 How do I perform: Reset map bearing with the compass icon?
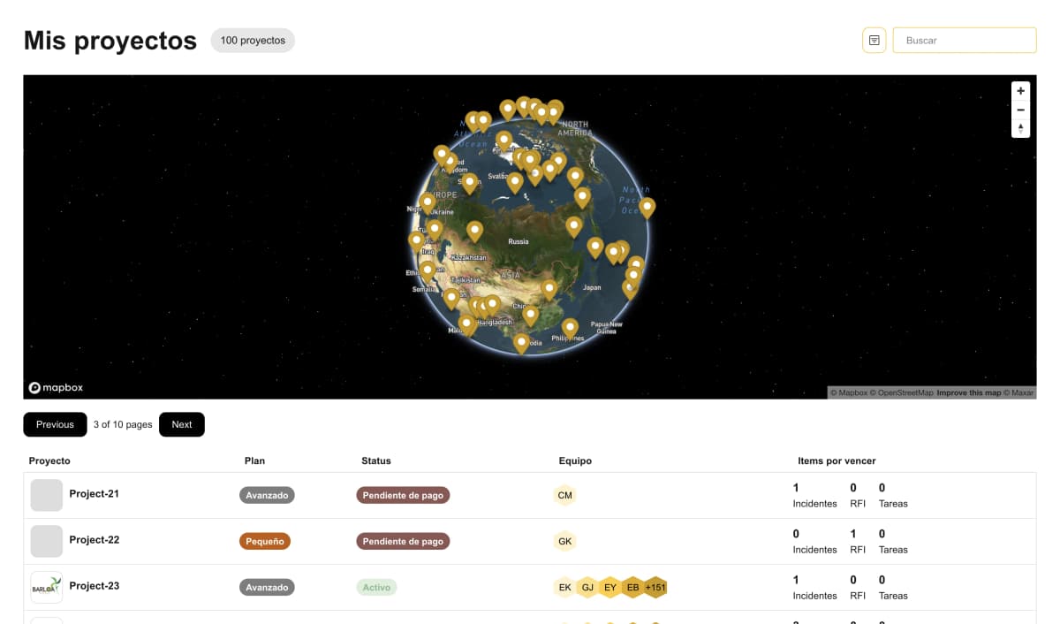[1020, 128]
